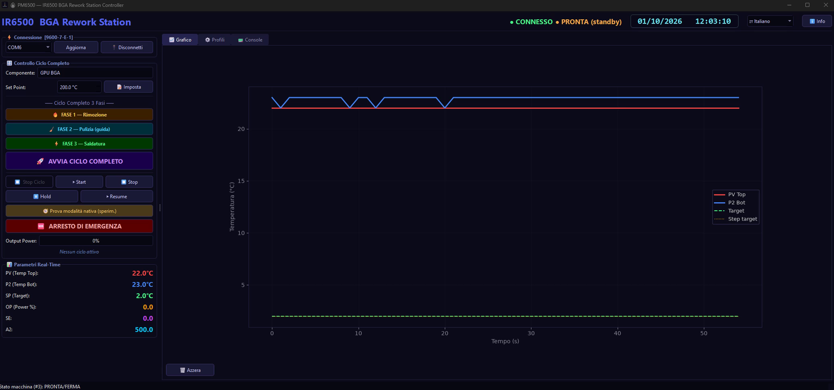Click the date and time display 01/10/2026
Viewport: 834px width, 390px height.
(x=684, y=21)
